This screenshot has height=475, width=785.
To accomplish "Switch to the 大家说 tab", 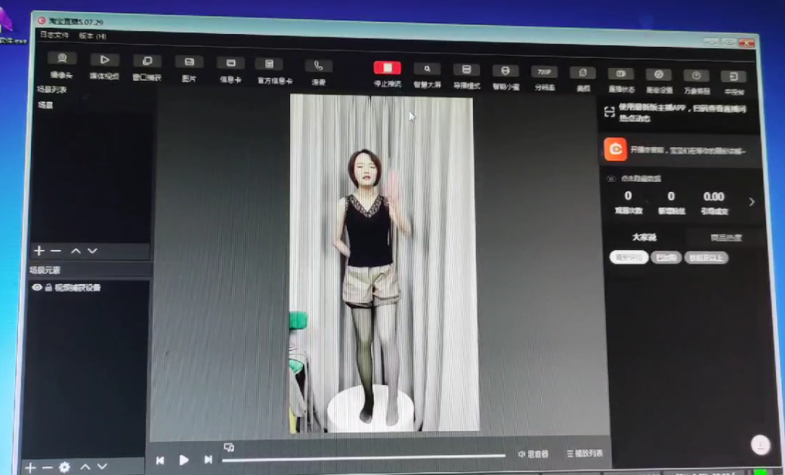I will pyautogui.click(x=644, y=237).
